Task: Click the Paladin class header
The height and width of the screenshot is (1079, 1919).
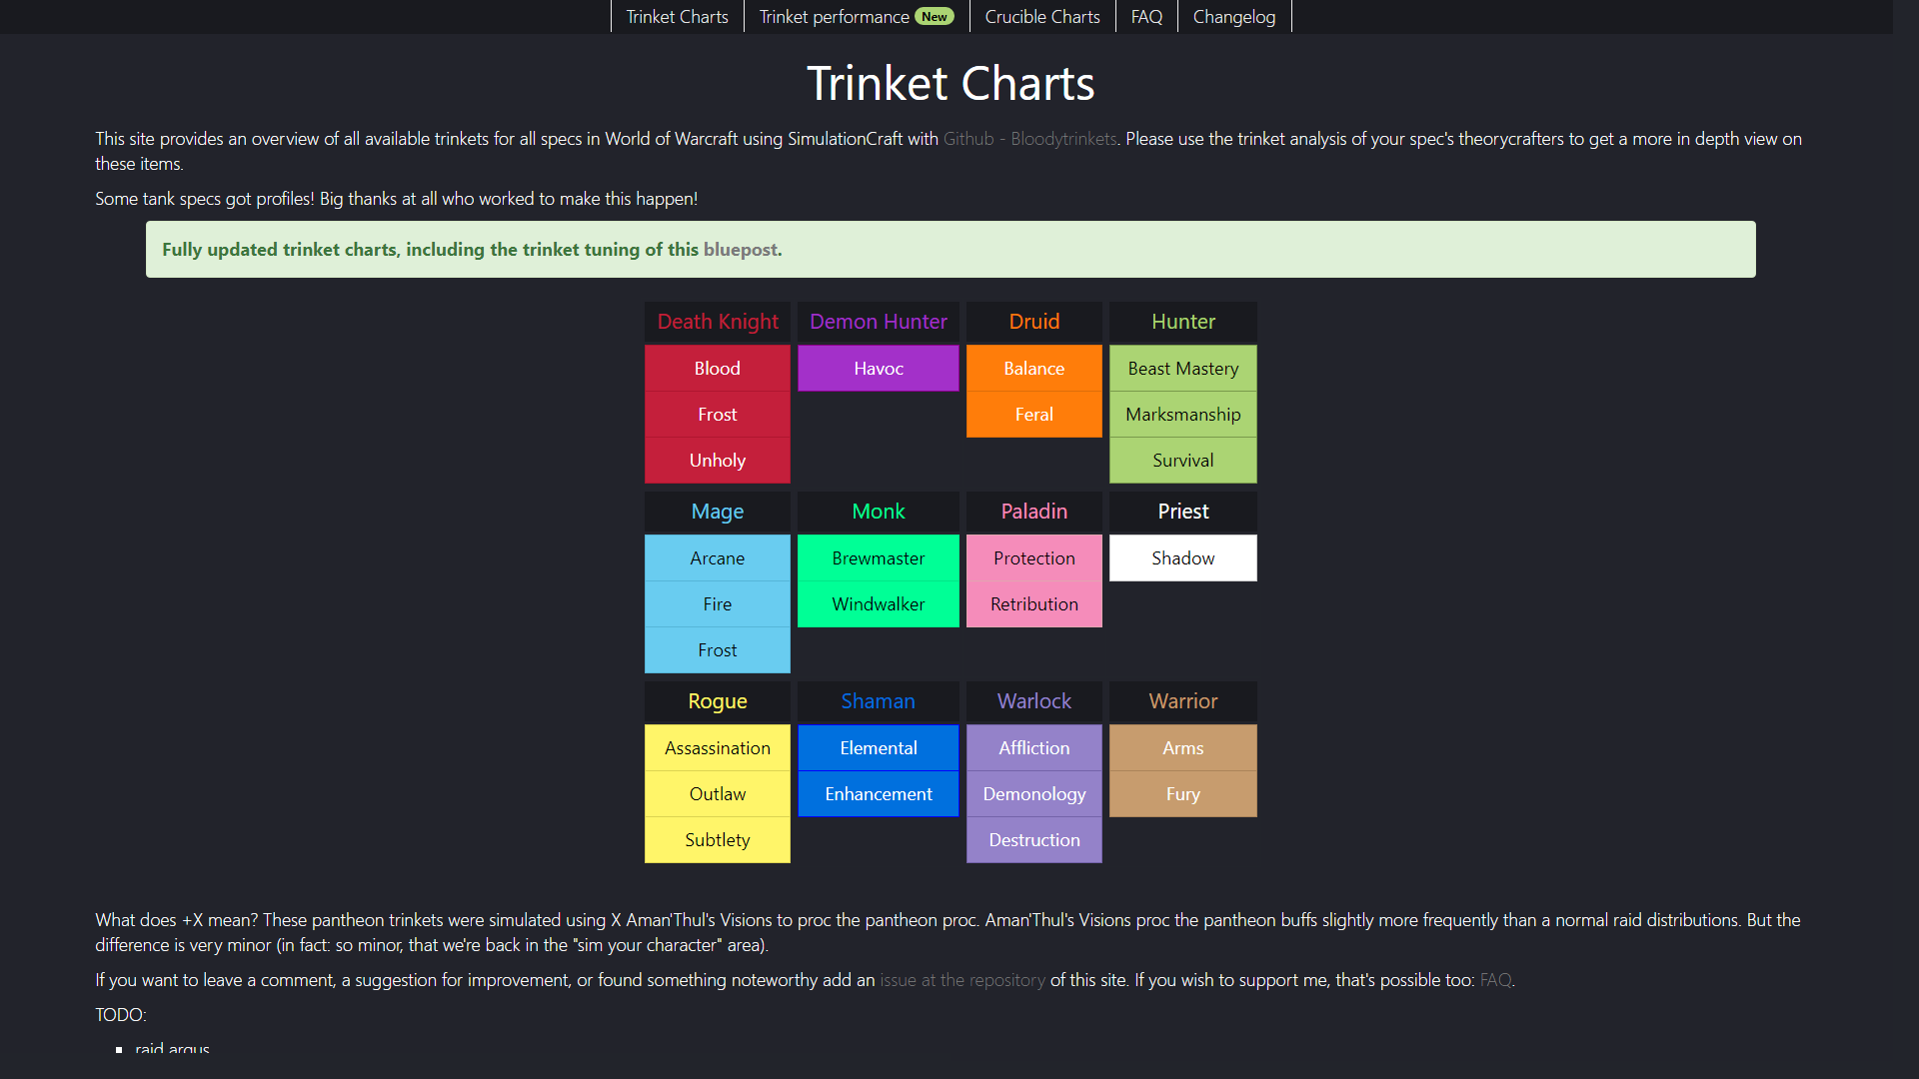Action: coord(1034,512)
